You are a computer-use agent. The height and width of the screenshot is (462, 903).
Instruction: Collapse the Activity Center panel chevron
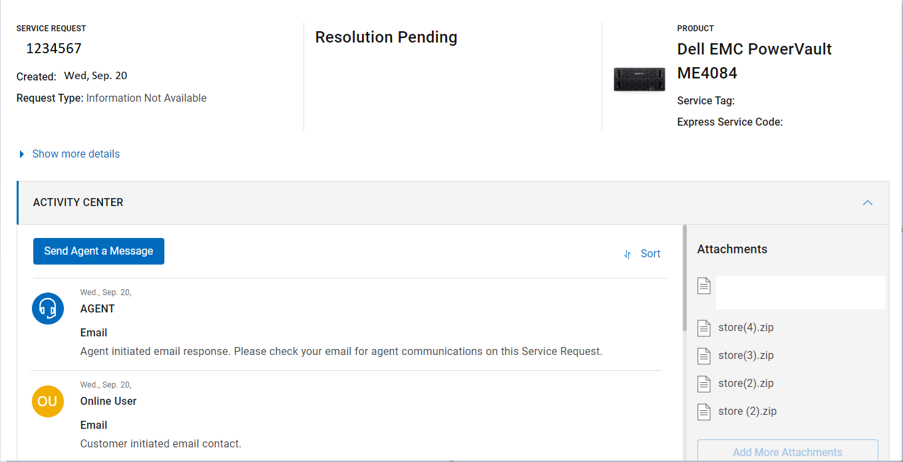tap(868, 203)
